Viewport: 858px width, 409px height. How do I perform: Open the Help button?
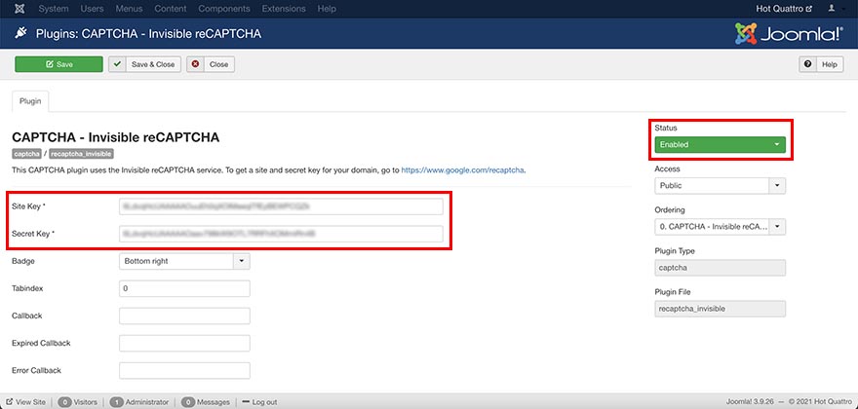tap(820, 64)
